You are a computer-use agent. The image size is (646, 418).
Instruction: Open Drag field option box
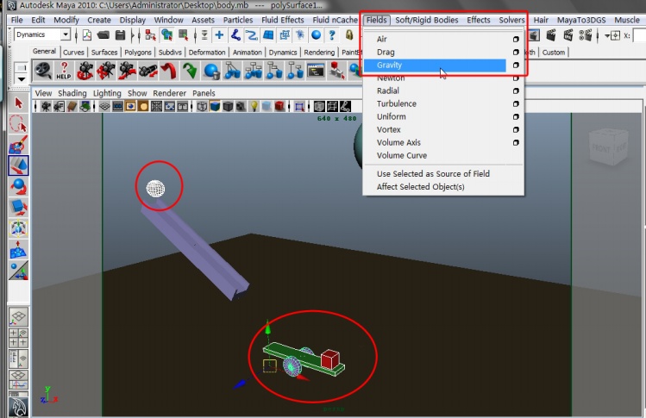pyautogui.click(x=516, y=53)
